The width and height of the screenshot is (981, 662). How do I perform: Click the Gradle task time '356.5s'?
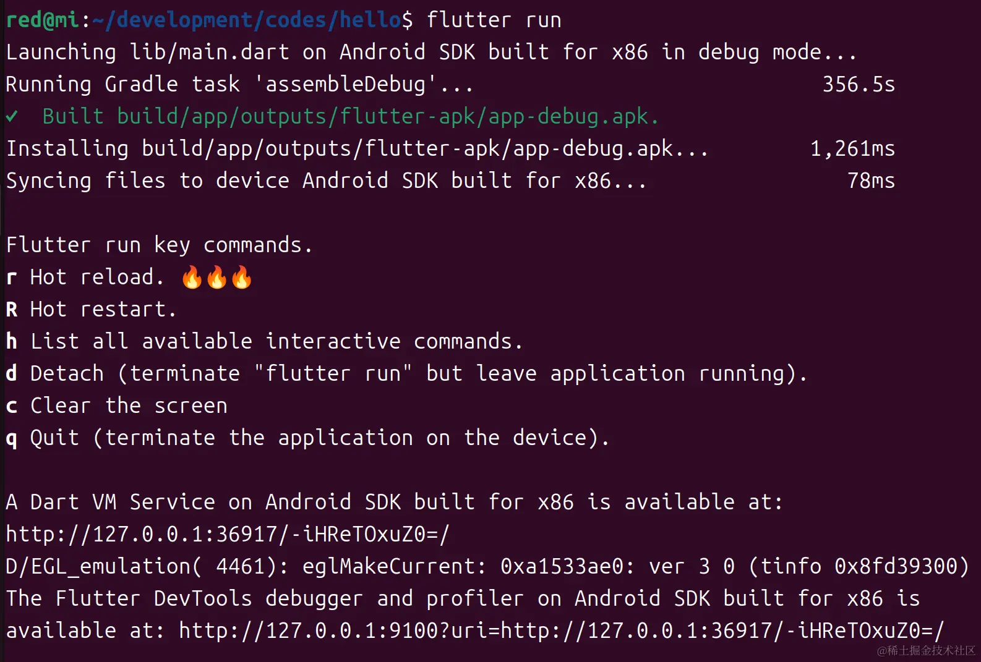point(859,84)
